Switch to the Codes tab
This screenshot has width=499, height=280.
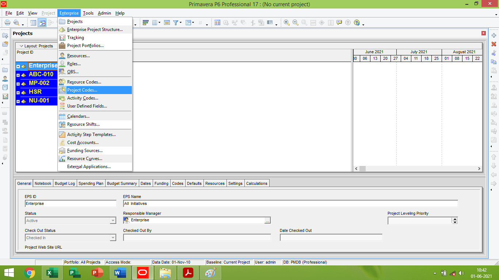tap(178, 183)
